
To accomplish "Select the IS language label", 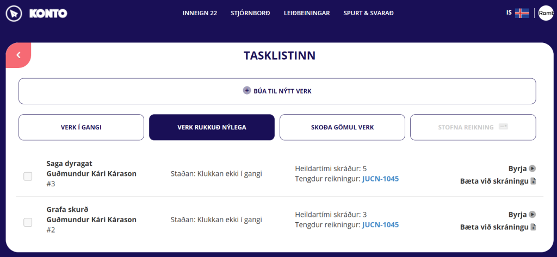I will (509, 13).
